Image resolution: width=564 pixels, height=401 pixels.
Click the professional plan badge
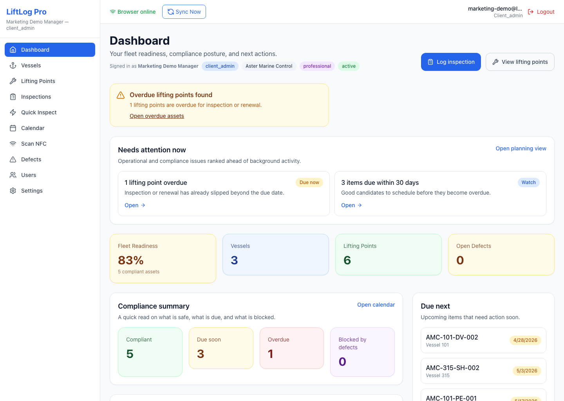(317, 66)
